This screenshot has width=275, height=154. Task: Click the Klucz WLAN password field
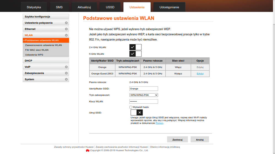144,101
